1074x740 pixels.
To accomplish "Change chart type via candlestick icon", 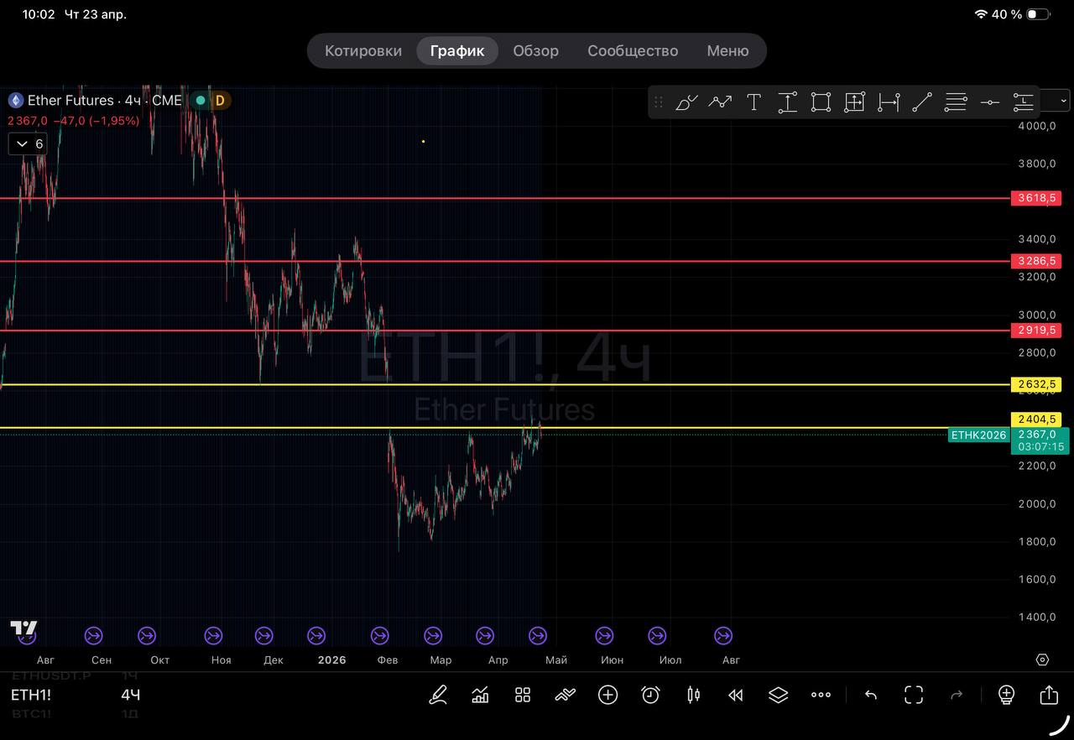I will [693, 695].
